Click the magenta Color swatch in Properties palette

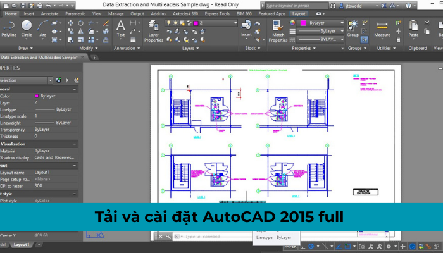coord(37,96)
